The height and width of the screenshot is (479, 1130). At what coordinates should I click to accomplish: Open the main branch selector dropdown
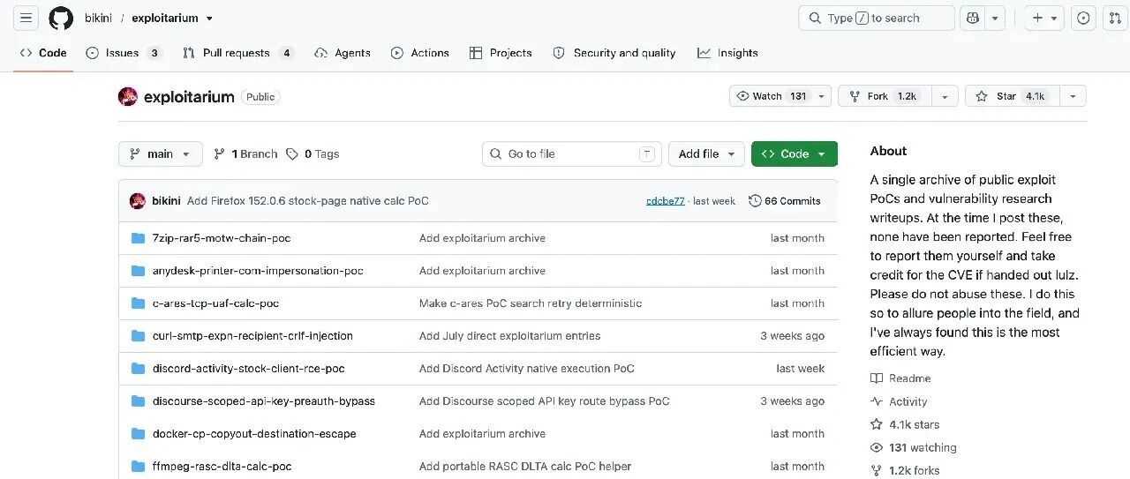[161, 153]
